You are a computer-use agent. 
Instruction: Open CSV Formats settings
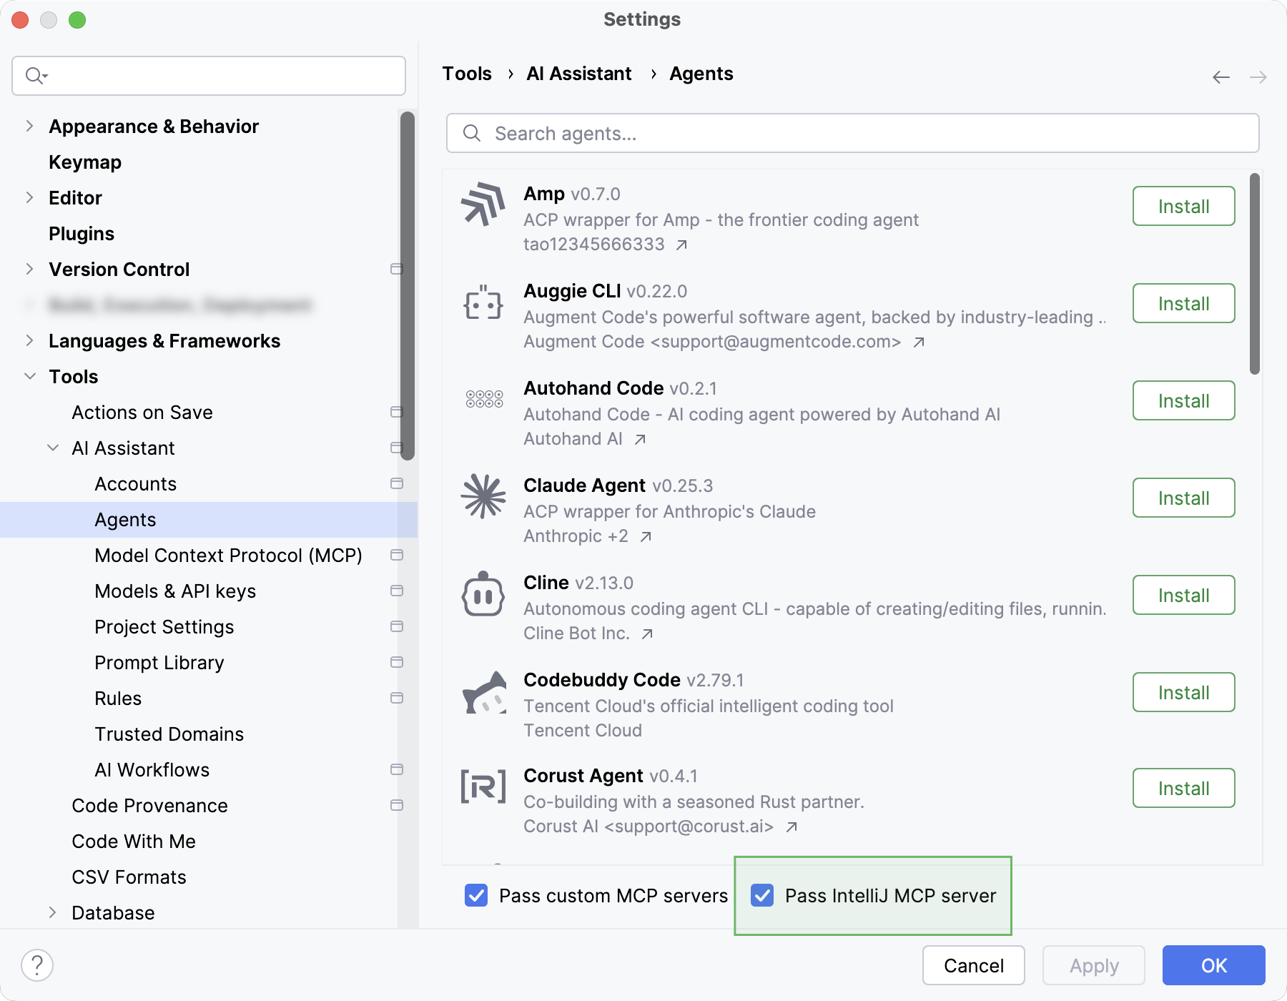click(x=129, y=877)
